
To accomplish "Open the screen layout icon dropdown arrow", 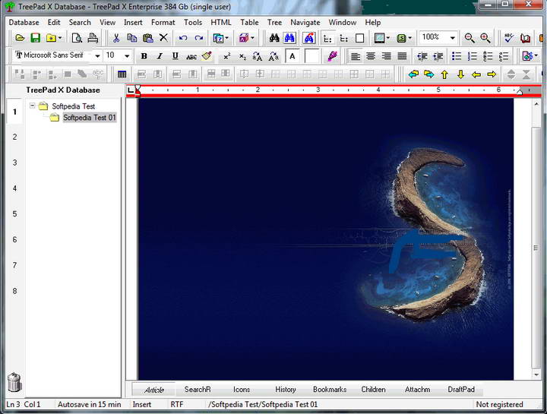I will [387, 38].
